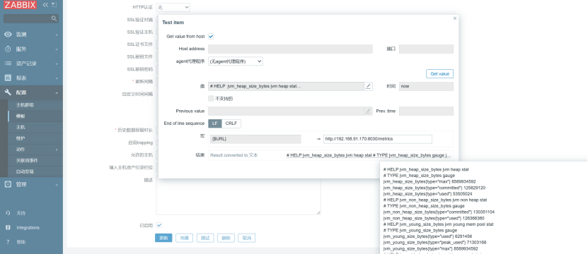588x254 pixels.
Task: Click tooltip line jvm_young_size_bytes{type="peak_used"} 71303168
Action: [x=434, y=243]
